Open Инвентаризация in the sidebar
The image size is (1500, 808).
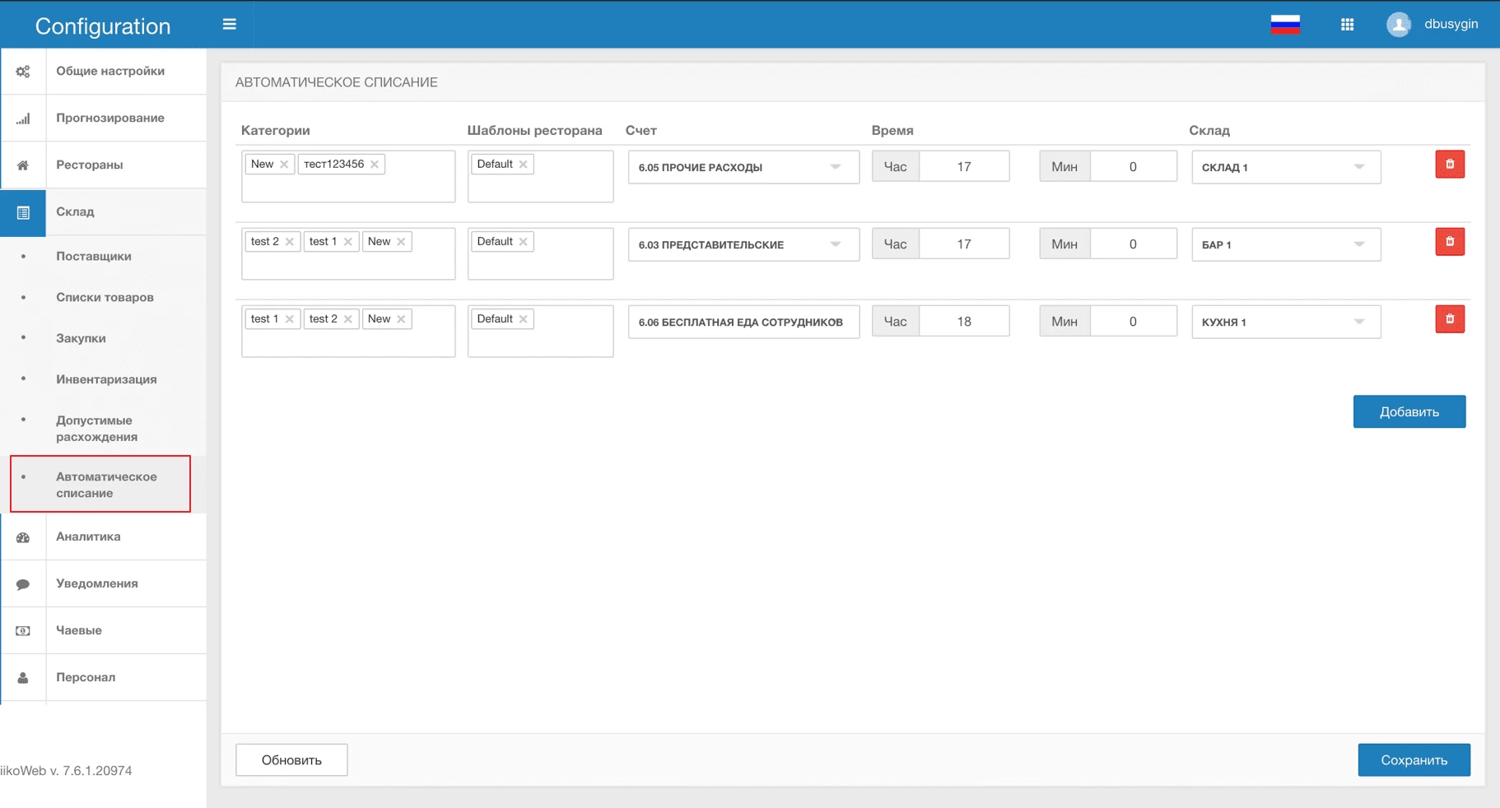pos(106,379)
